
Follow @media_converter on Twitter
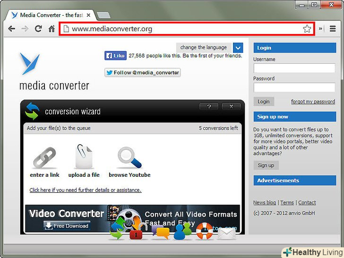143,73
